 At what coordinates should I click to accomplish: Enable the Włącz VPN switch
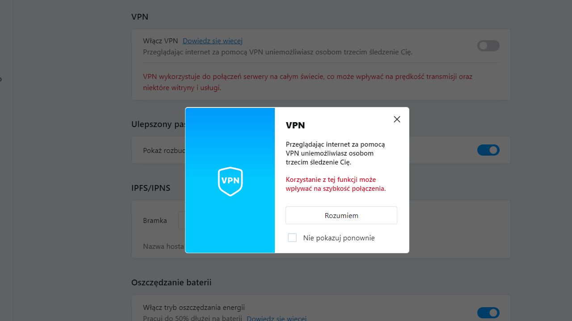[x=488, y=45]
